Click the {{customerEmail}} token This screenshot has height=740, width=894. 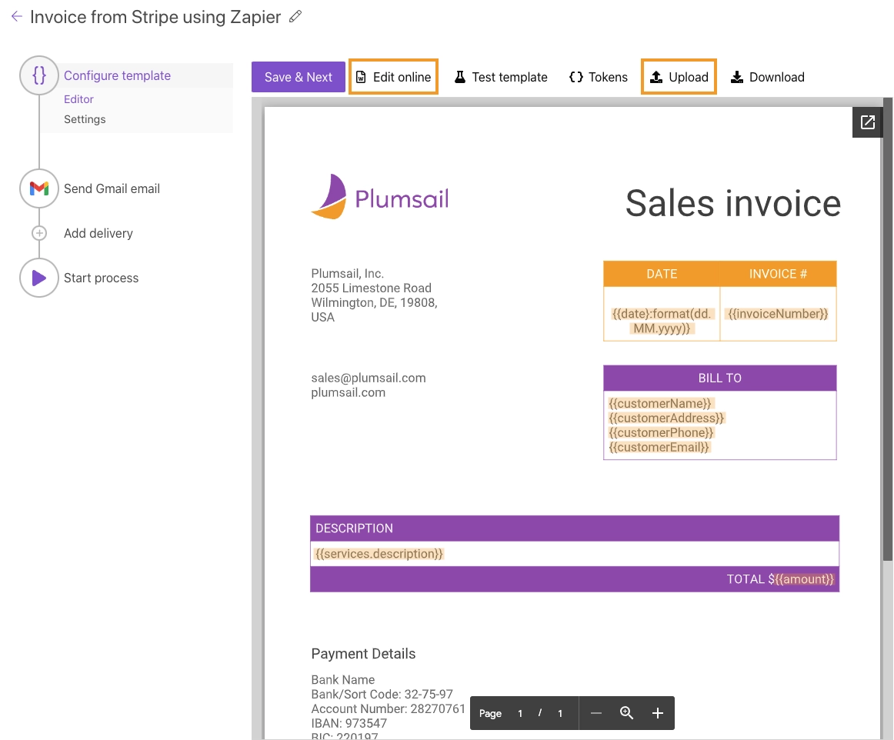[659, 447]
